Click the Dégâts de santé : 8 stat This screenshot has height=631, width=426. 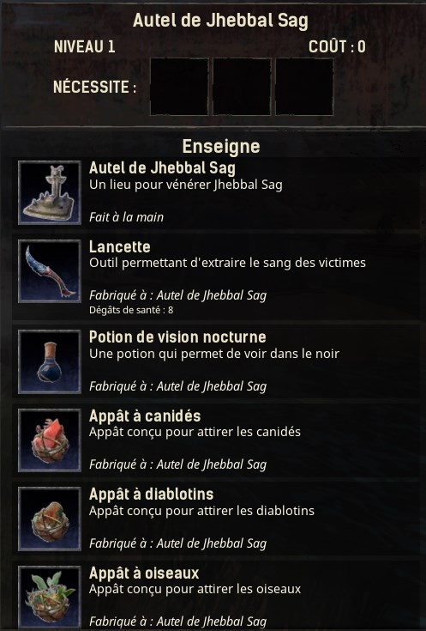[131, 310]
